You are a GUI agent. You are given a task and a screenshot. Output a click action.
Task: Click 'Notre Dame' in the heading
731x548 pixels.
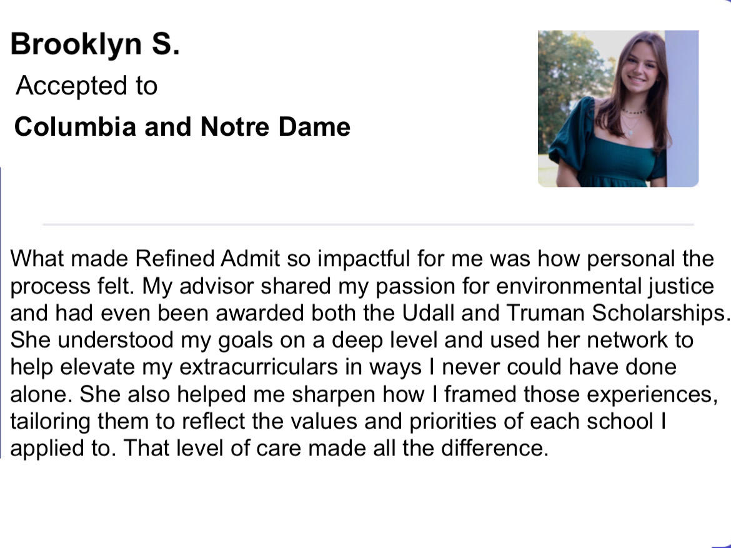[x=275, y=127]
